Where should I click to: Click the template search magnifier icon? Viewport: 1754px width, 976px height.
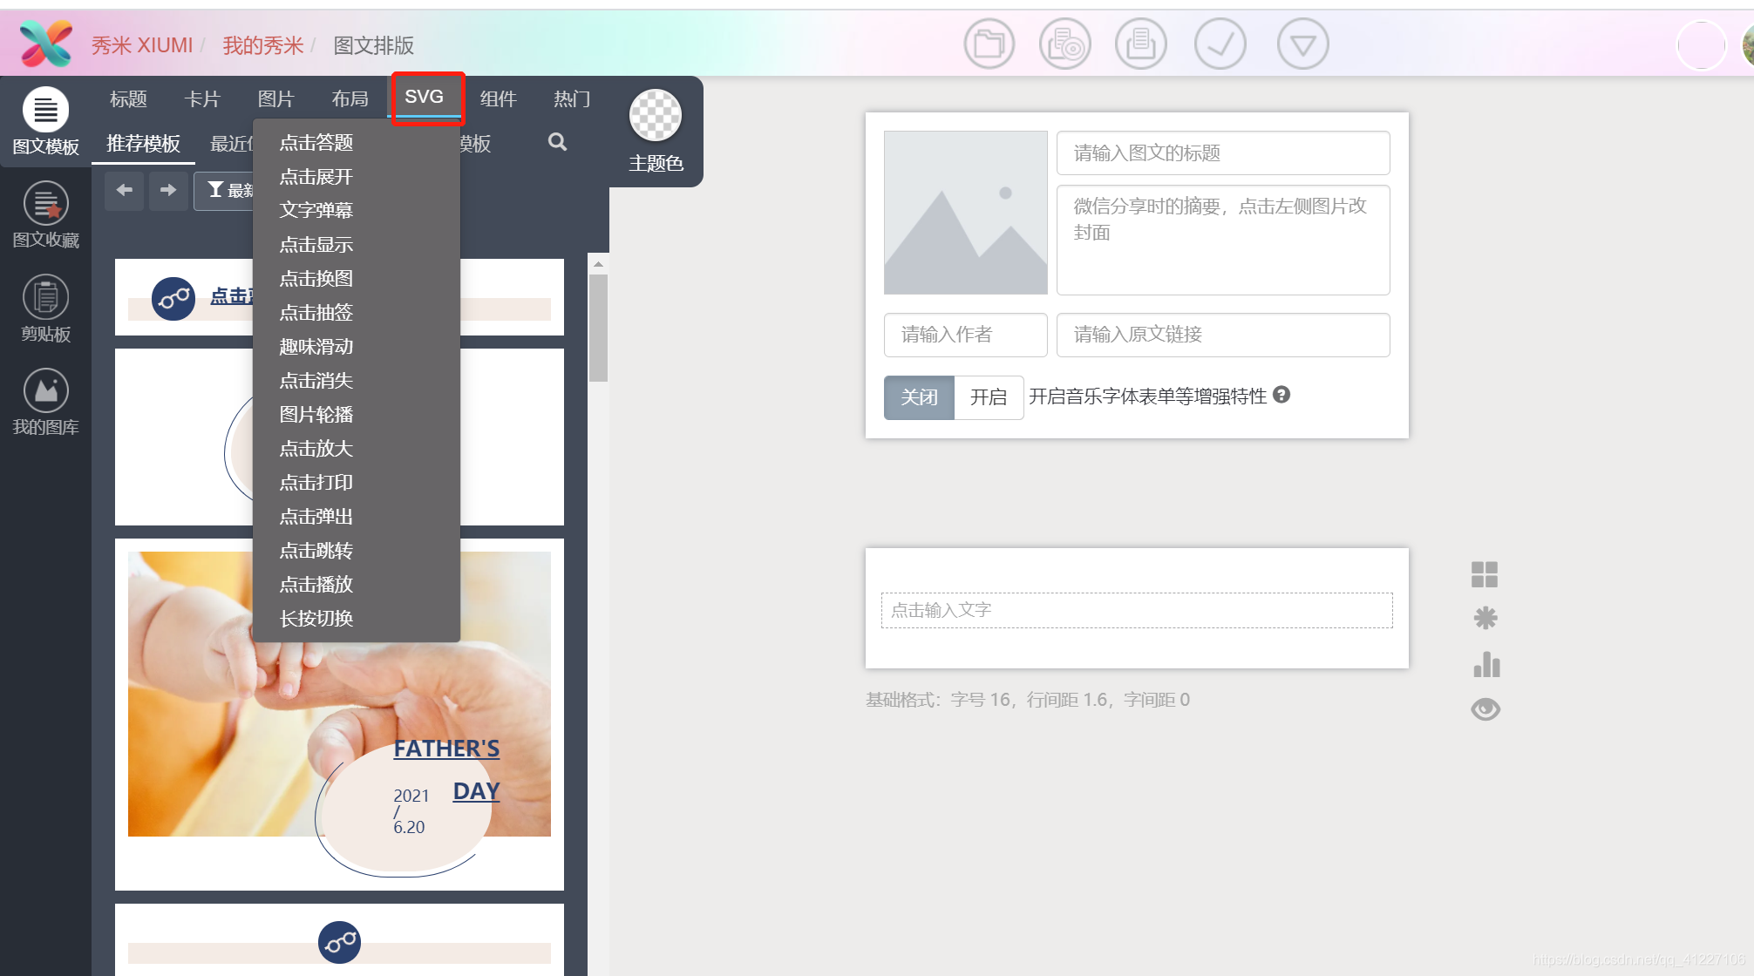(x=557, y=142)
